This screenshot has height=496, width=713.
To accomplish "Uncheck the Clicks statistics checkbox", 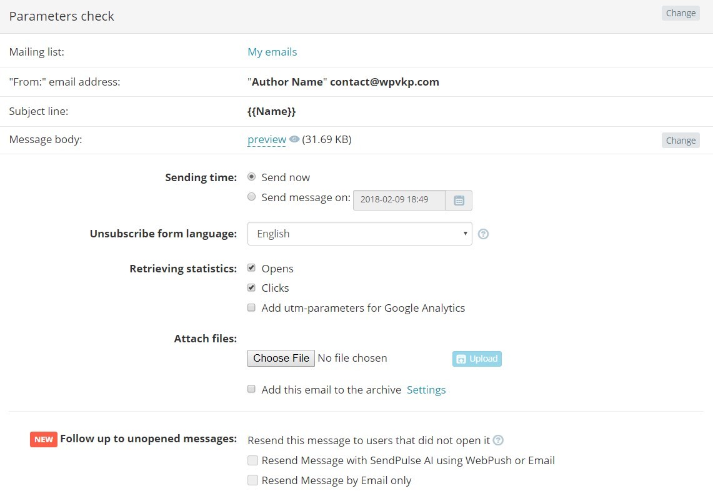I will pos(251,287).
